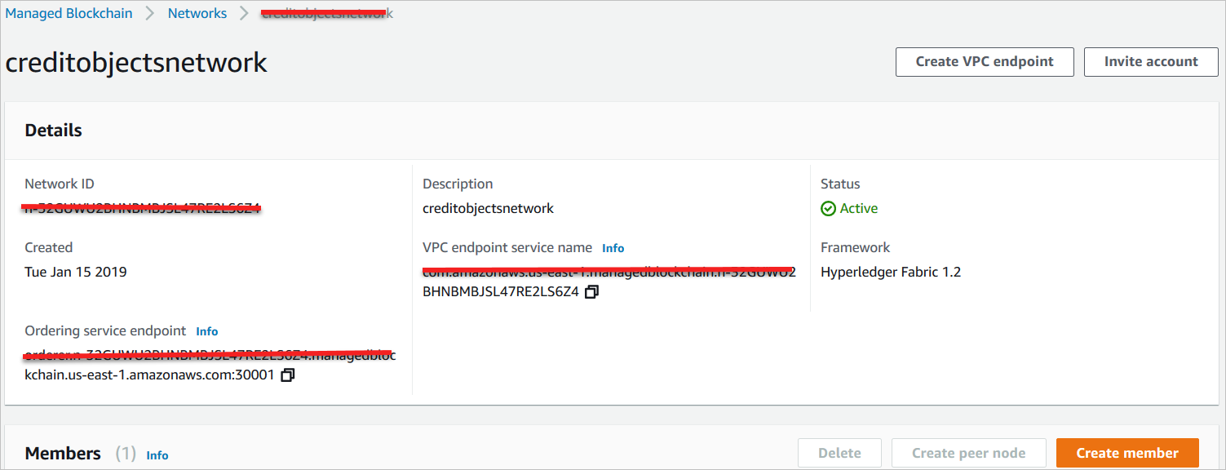Go to Networks breadcrumb
The image size is (1226, 470).
(x=197, y=13)
